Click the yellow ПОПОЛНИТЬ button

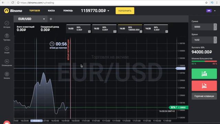click(x=125, y=11)
